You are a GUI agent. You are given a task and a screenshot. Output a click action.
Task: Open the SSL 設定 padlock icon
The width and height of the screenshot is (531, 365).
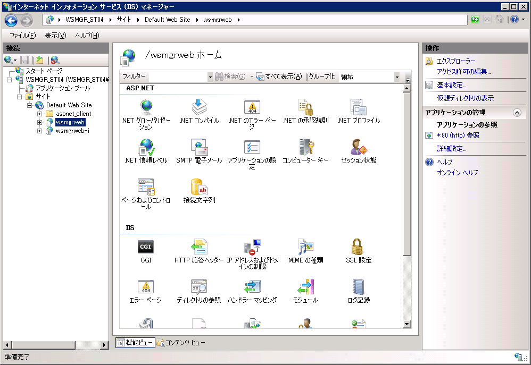358,248
